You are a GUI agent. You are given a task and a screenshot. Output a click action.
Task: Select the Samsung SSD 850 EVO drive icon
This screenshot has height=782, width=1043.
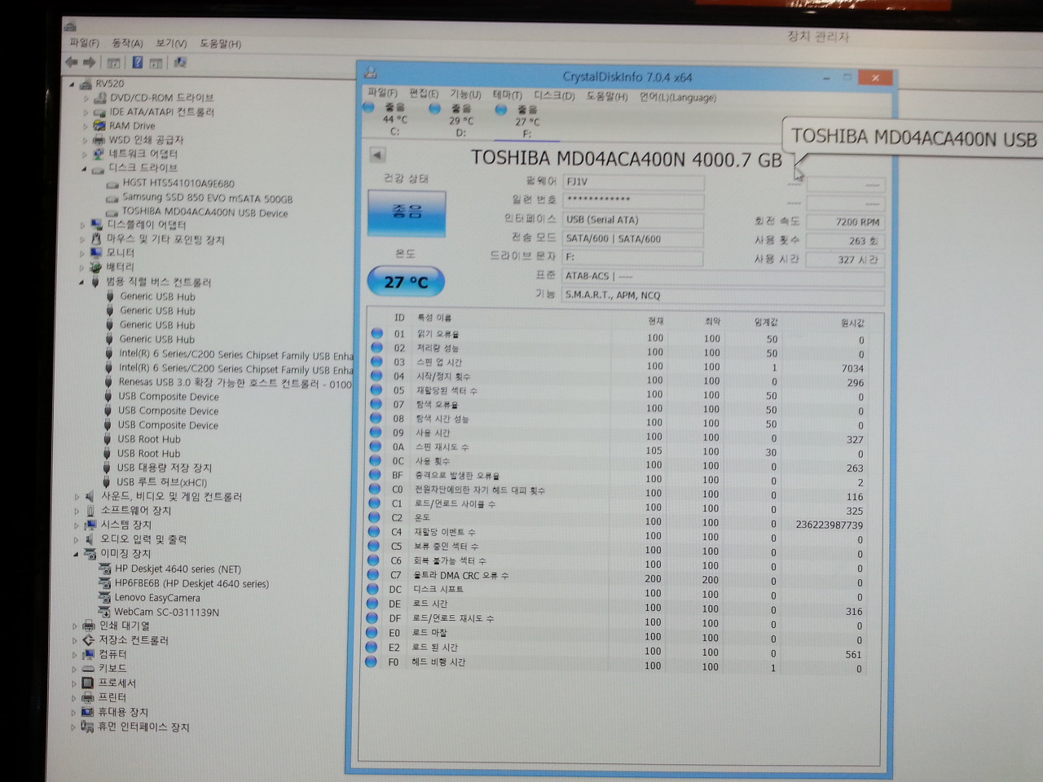[x=112, y=198]
